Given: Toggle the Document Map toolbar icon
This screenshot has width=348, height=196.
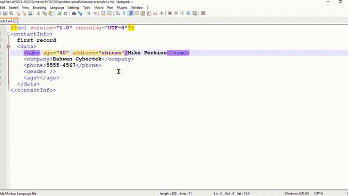Looking at the screenshot, I should coord(142,13).
